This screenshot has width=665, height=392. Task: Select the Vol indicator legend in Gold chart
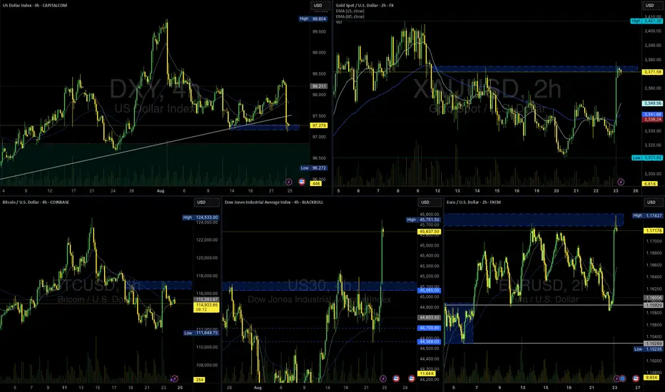338,22
